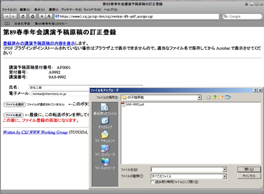Screen dimensions: 264x194
Task: Expand the ファイルの種類 dropdown arrow
Action: [x=224, y=176]
